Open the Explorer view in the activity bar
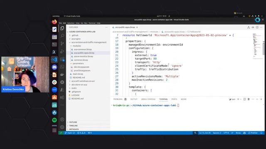The image size is (266, 149). click(x=62, y=28)
